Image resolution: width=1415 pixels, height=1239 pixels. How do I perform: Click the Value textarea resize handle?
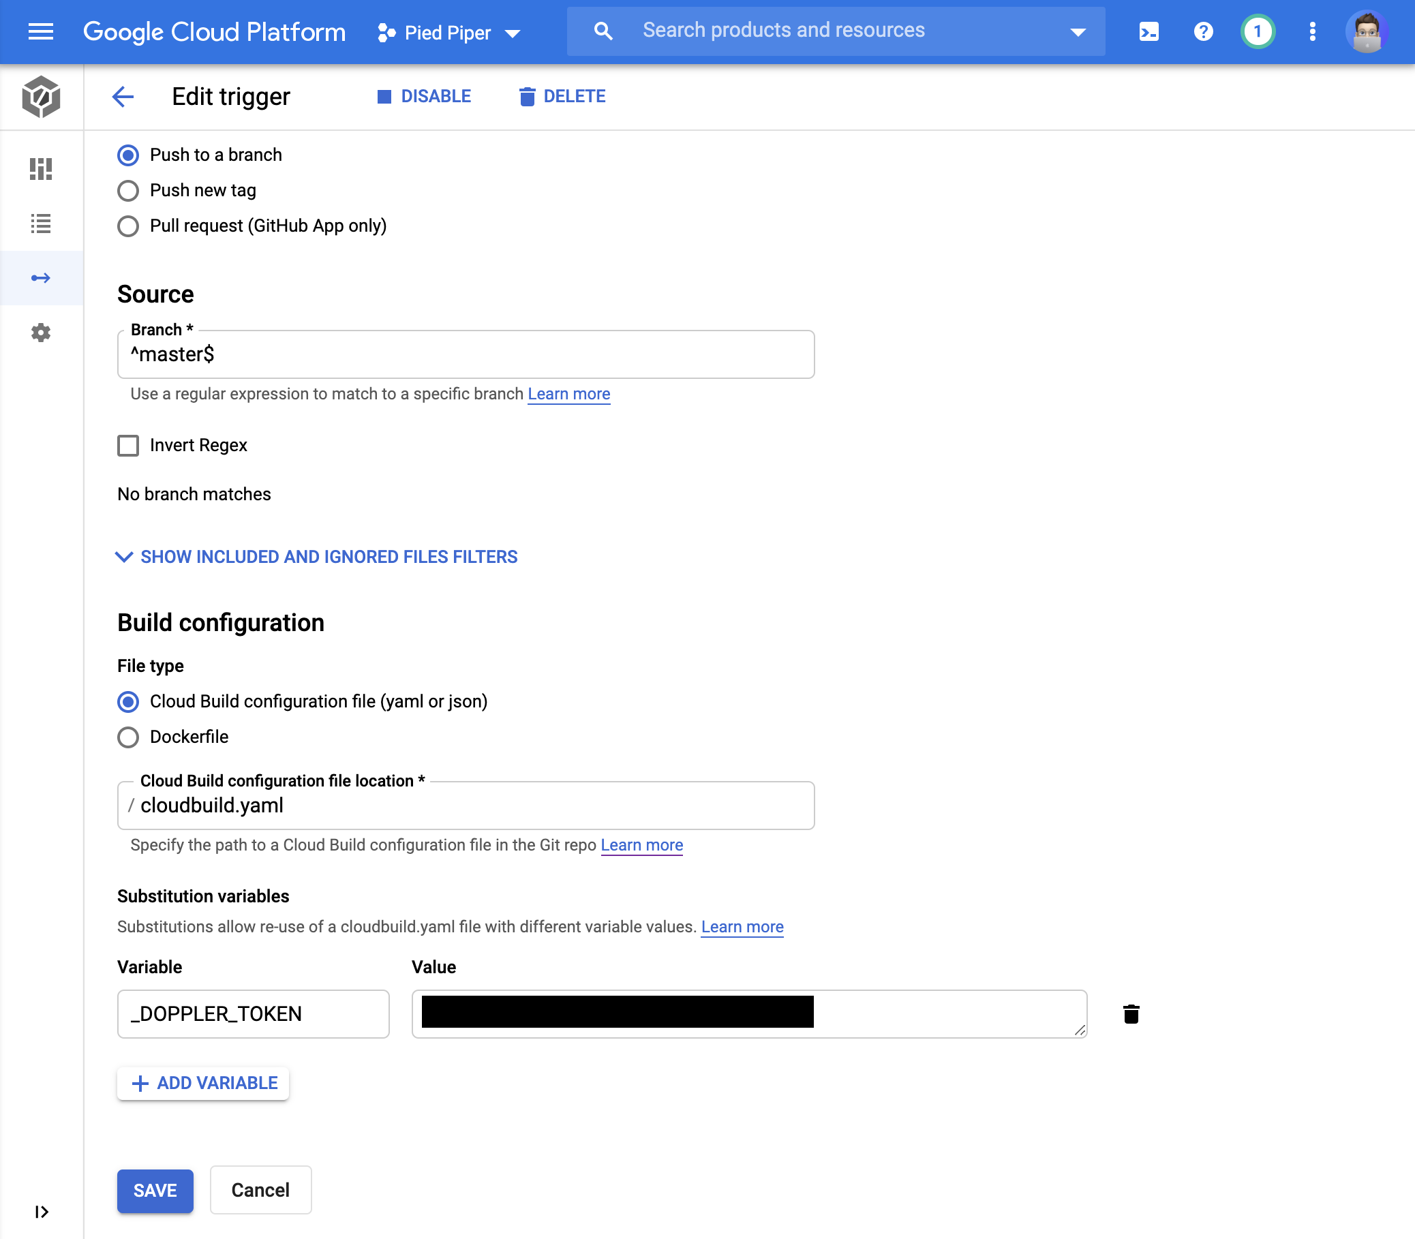coord(1080,1030)
